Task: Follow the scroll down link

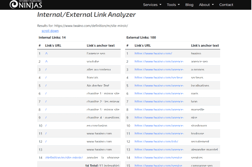Action: tap(50, 31)
